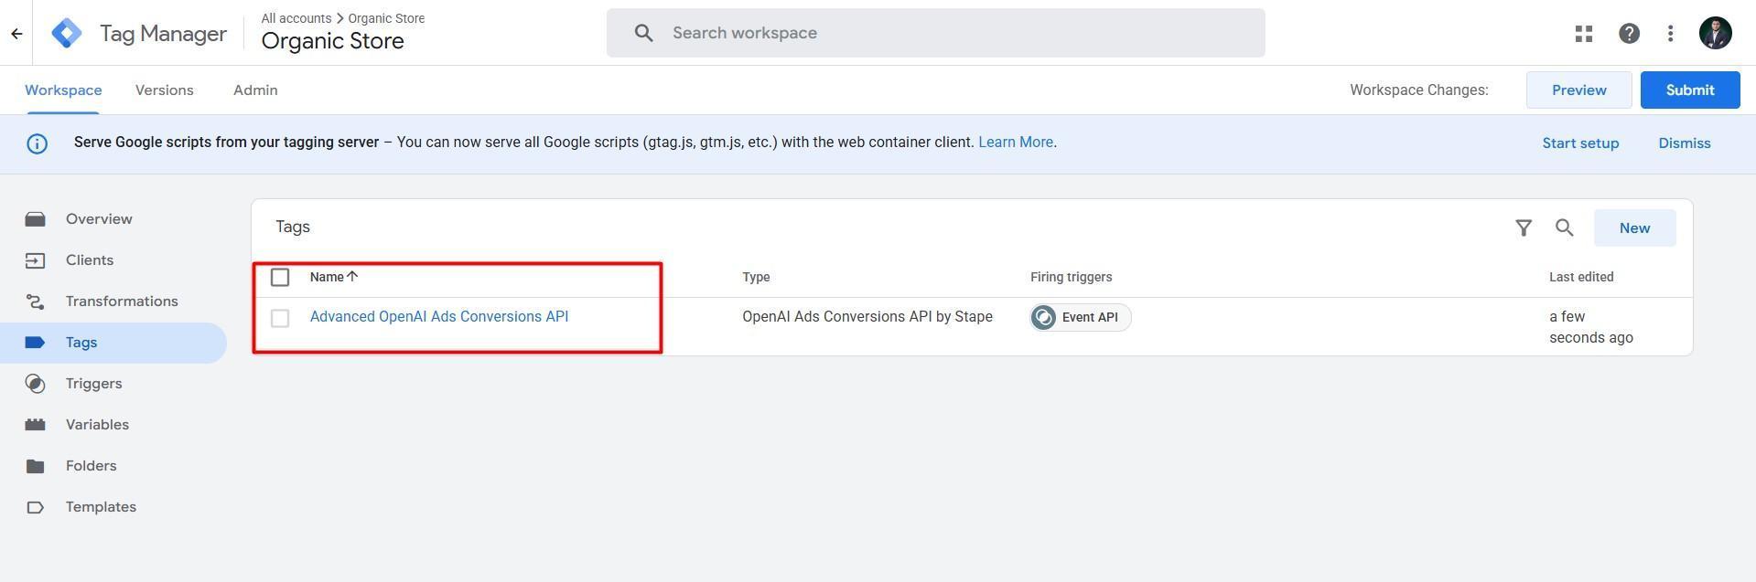Open Transformations in the sidebar
The width and height of the screenshot is (1756, 582).
[122, 302]
